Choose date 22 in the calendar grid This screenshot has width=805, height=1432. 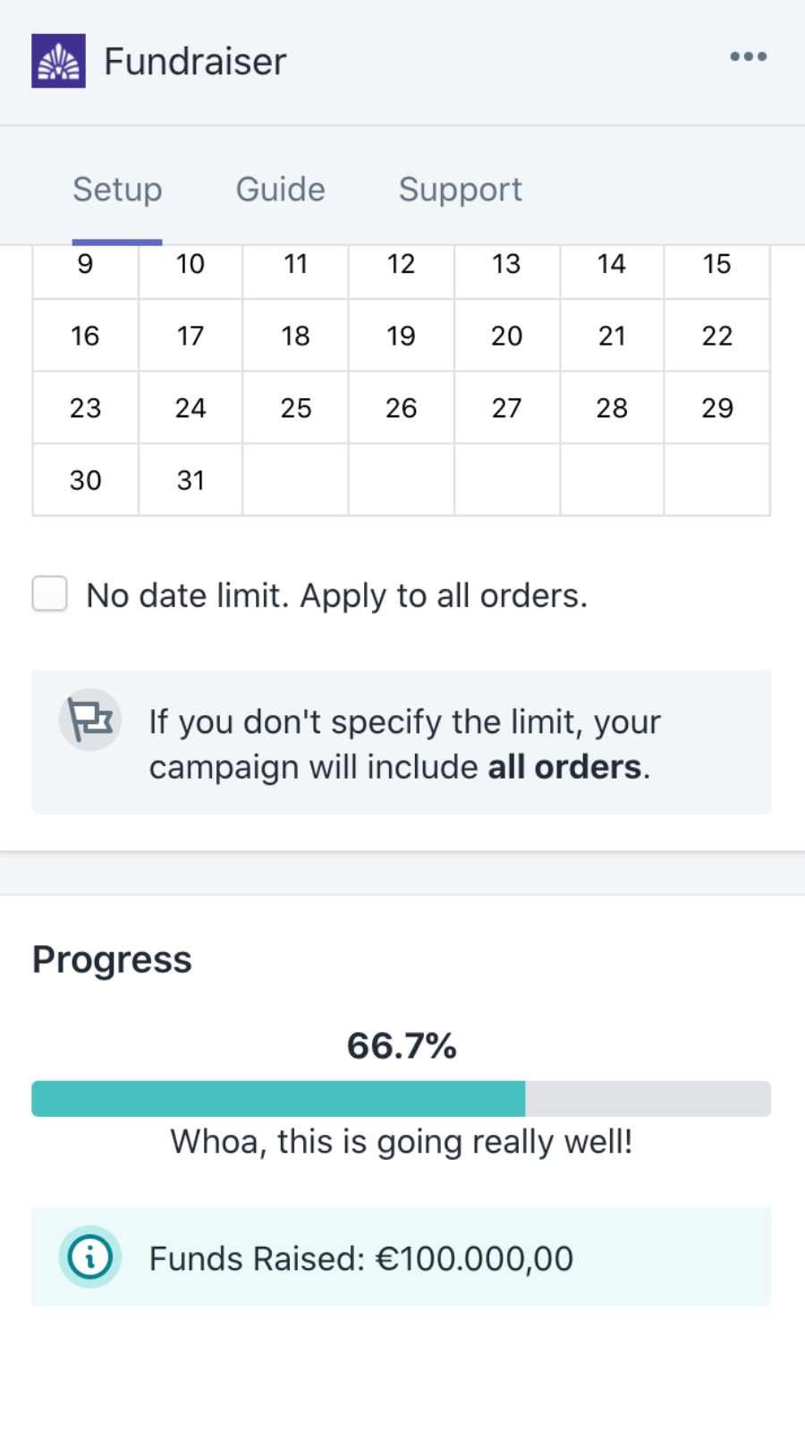point(716,337)
